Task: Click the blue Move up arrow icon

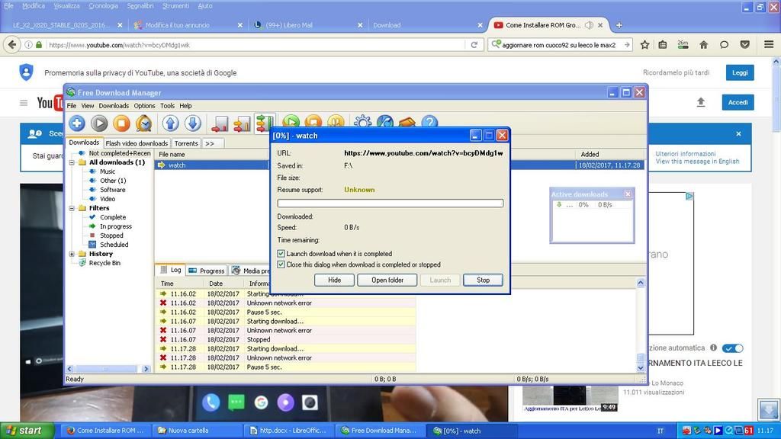Action: [x=170, y=123]
